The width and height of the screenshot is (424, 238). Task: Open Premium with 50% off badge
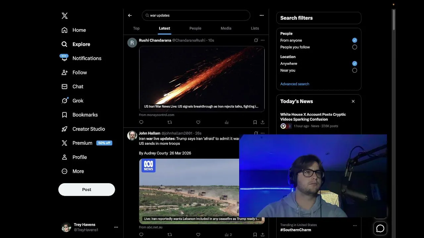pos(87,143)
